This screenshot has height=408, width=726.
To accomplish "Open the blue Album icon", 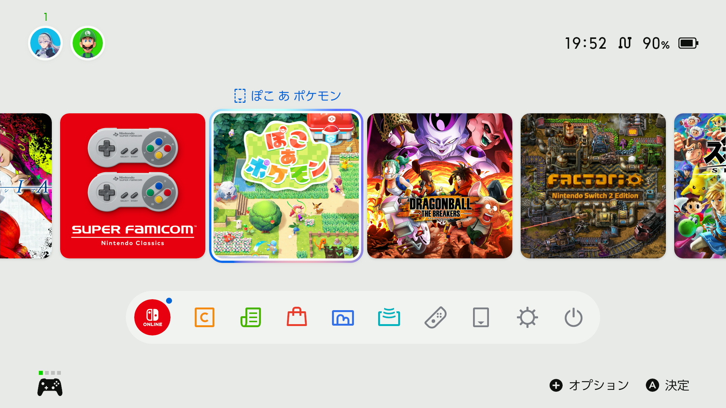I will (343, 318).
